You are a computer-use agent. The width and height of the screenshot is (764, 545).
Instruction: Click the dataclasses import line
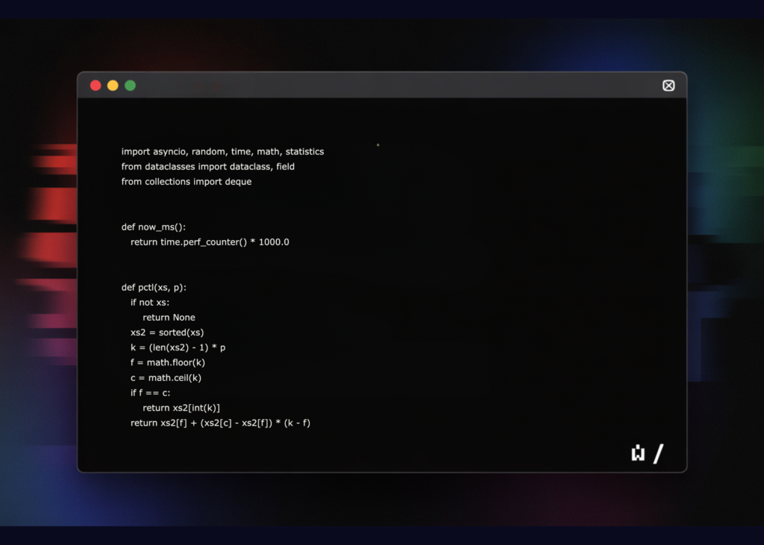[207, 166]
